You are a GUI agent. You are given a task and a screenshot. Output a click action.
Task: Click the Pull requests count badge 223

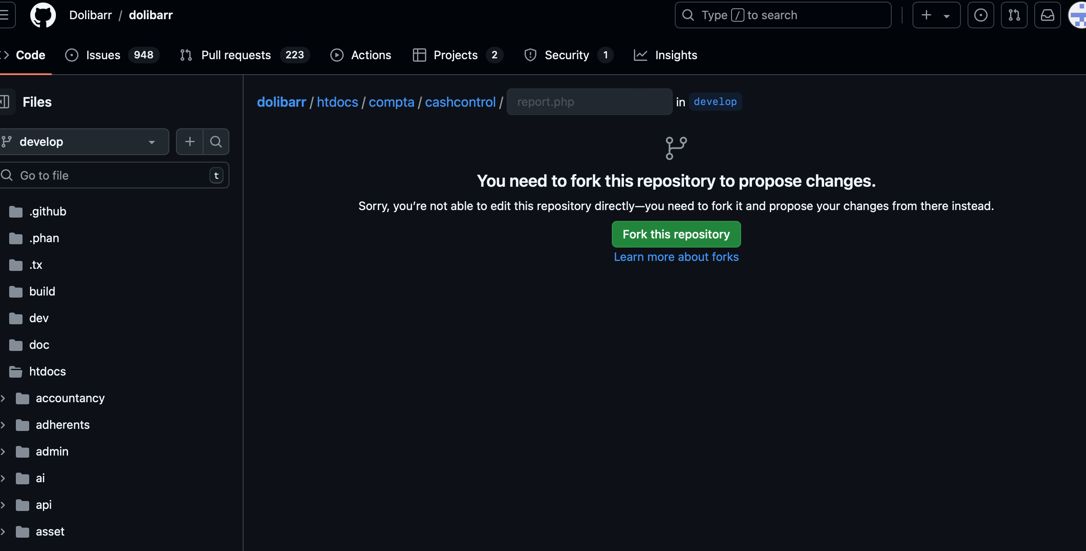pyautogui.click(x=295, y=55)
